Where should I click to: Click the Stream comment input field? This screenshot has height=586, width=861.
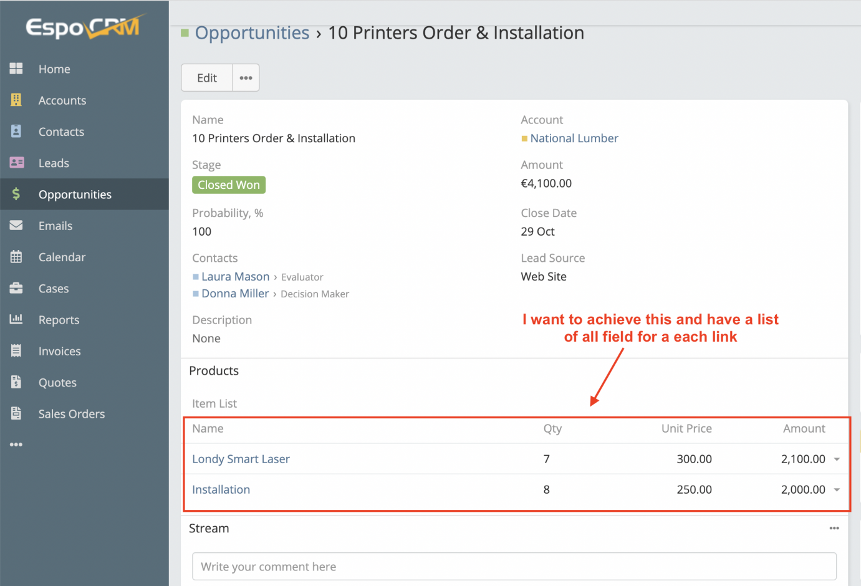[514, 566]
